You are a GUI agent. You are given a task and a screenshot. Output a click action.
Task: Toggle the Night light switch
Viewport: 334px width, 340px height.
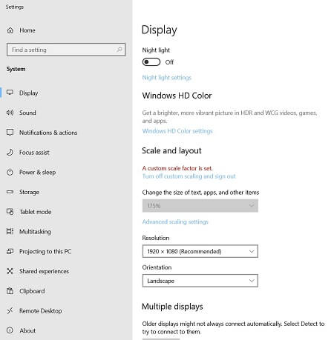pos(151,62)
